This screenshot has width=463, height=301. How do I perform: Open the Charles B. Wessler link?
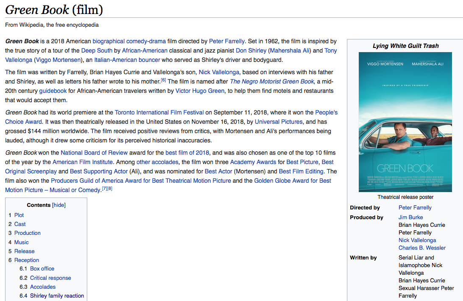(x=422, y=248)
